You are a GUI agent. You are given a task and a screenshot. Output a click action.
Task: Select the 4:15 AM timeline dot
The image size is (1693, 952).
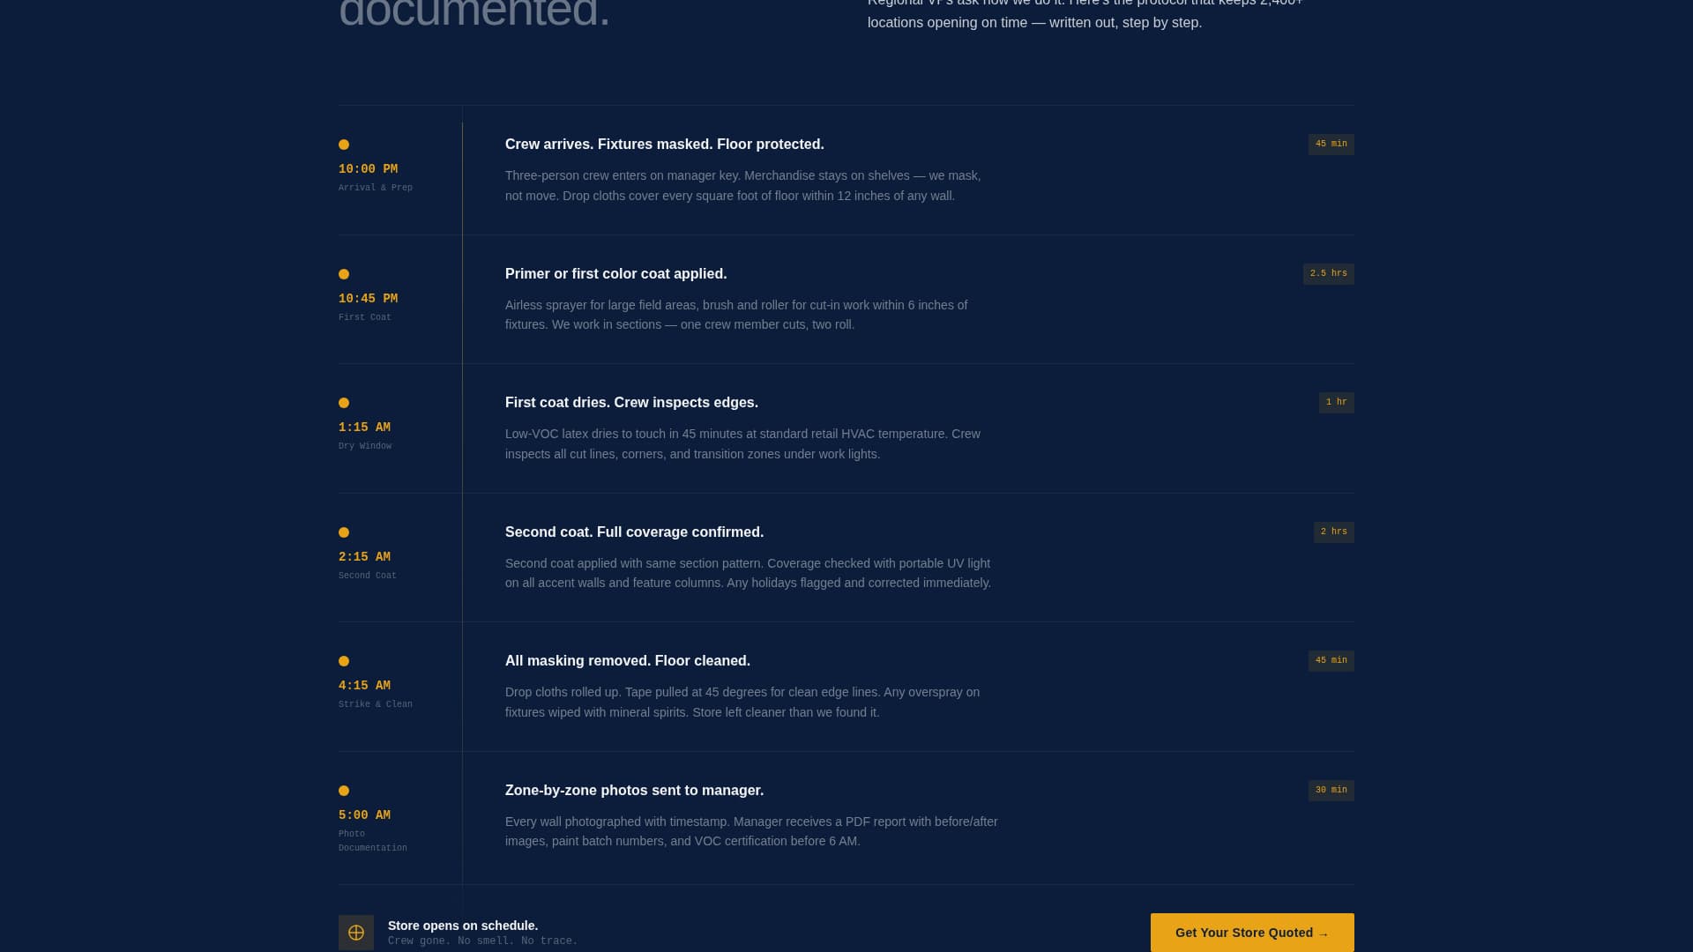click(344, 661)
